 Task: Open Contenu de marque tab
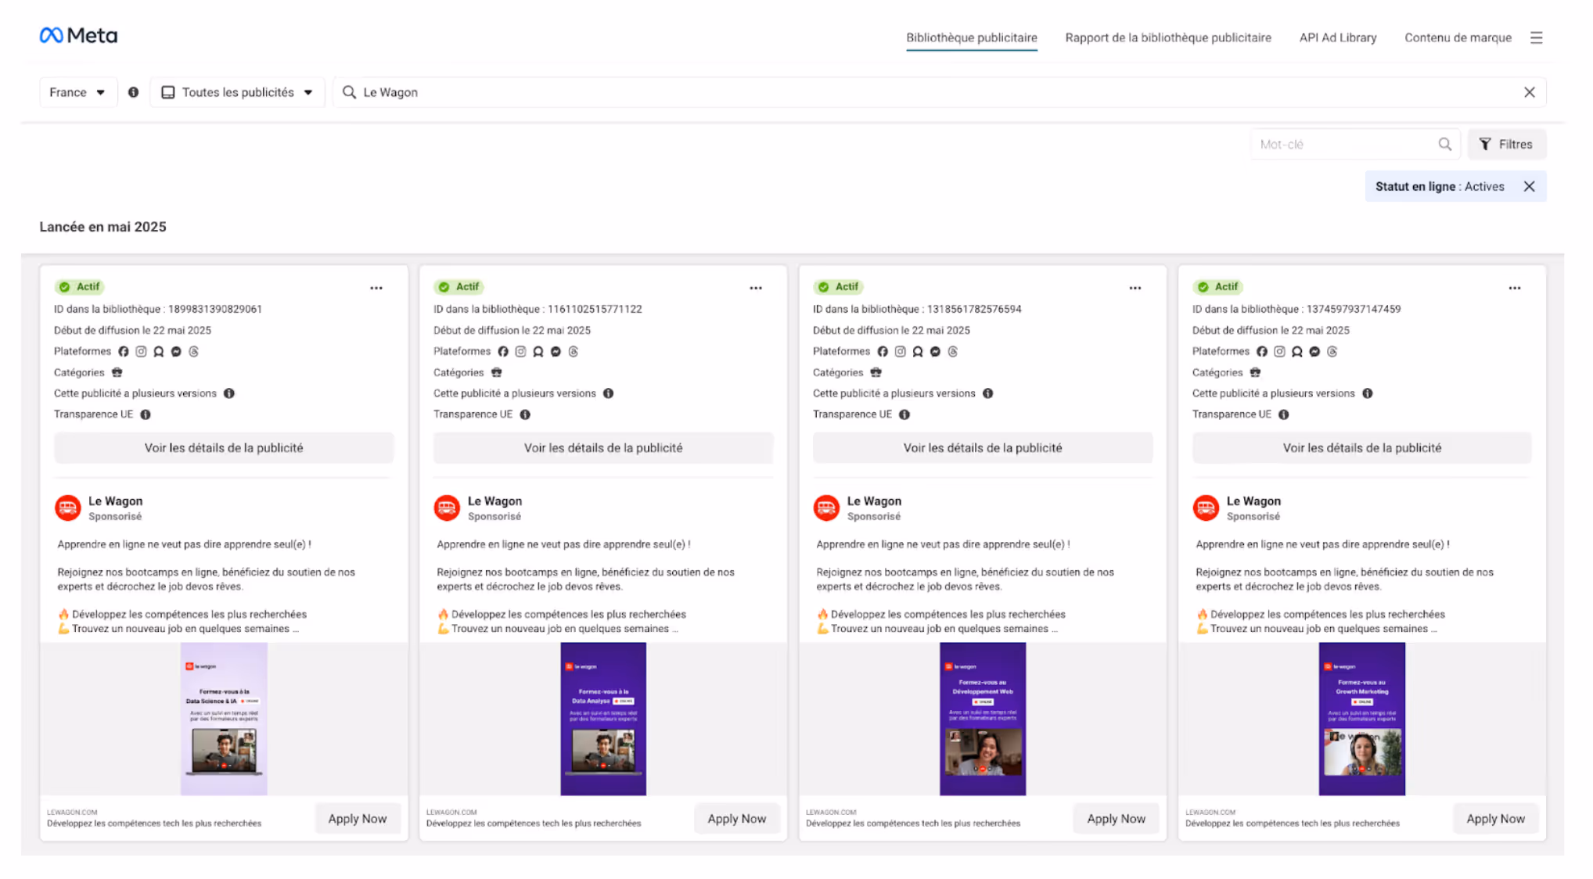(1458, 38)
